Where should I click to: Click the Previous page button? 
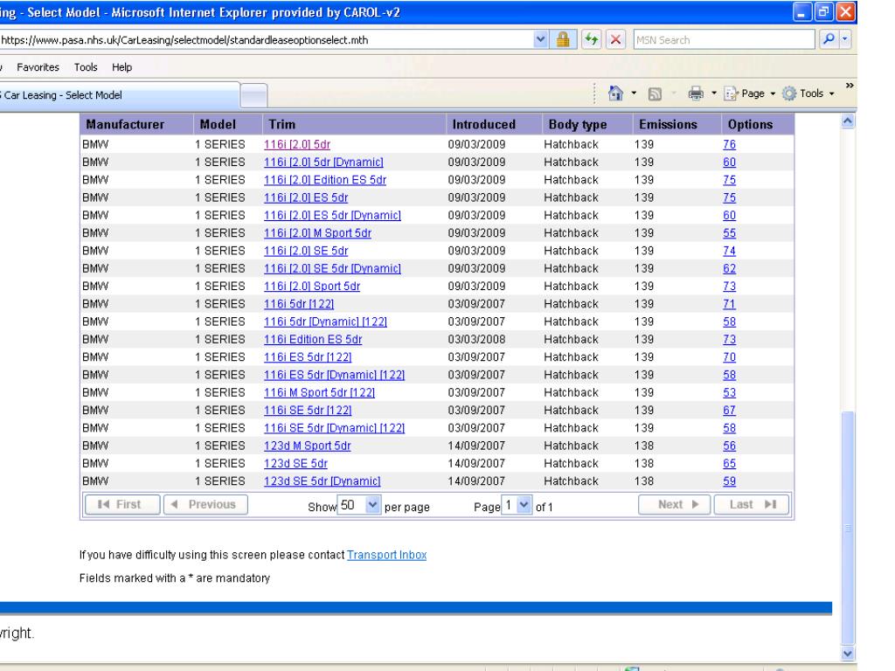[205, 504]
